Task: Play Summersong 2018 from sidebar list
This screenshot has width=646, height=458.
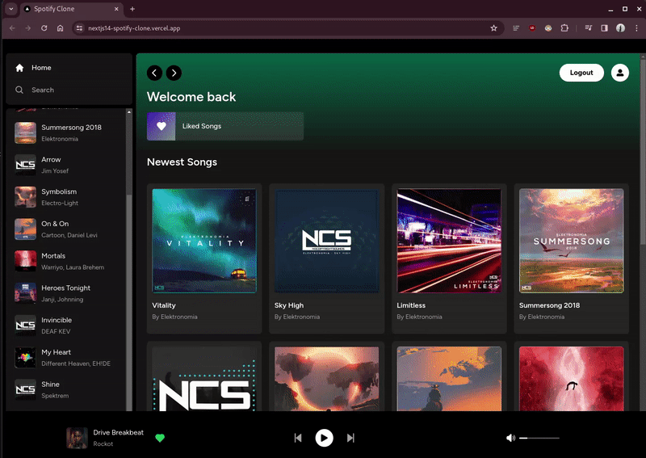Action: (68, 132)
